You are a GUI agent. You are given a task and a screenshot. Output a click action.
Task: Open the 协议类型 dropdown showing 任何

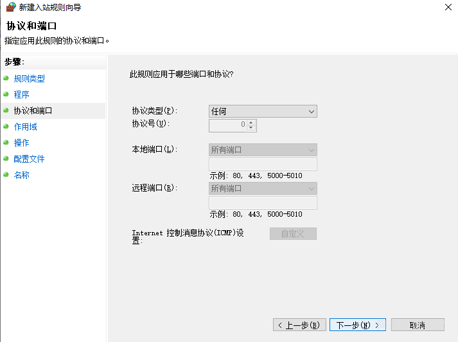pos(263,111)
